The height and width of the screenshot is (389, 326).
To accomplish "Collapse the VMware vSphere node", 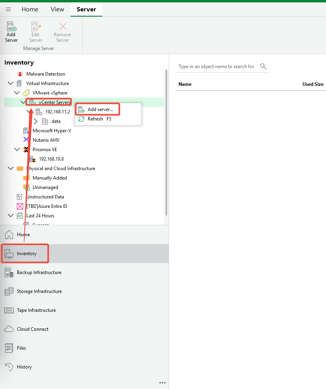I will 17,93.
